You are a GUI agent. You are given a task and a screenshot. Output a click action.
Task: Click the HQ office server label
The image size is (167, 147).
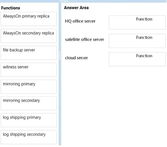point(80,21)
